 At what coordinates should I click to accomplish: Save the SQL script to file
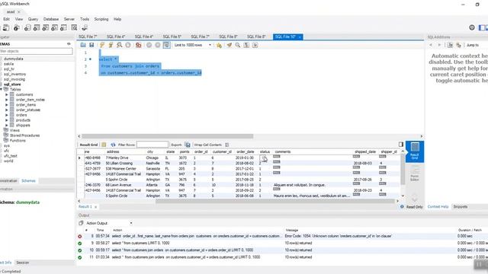(91, 45)
